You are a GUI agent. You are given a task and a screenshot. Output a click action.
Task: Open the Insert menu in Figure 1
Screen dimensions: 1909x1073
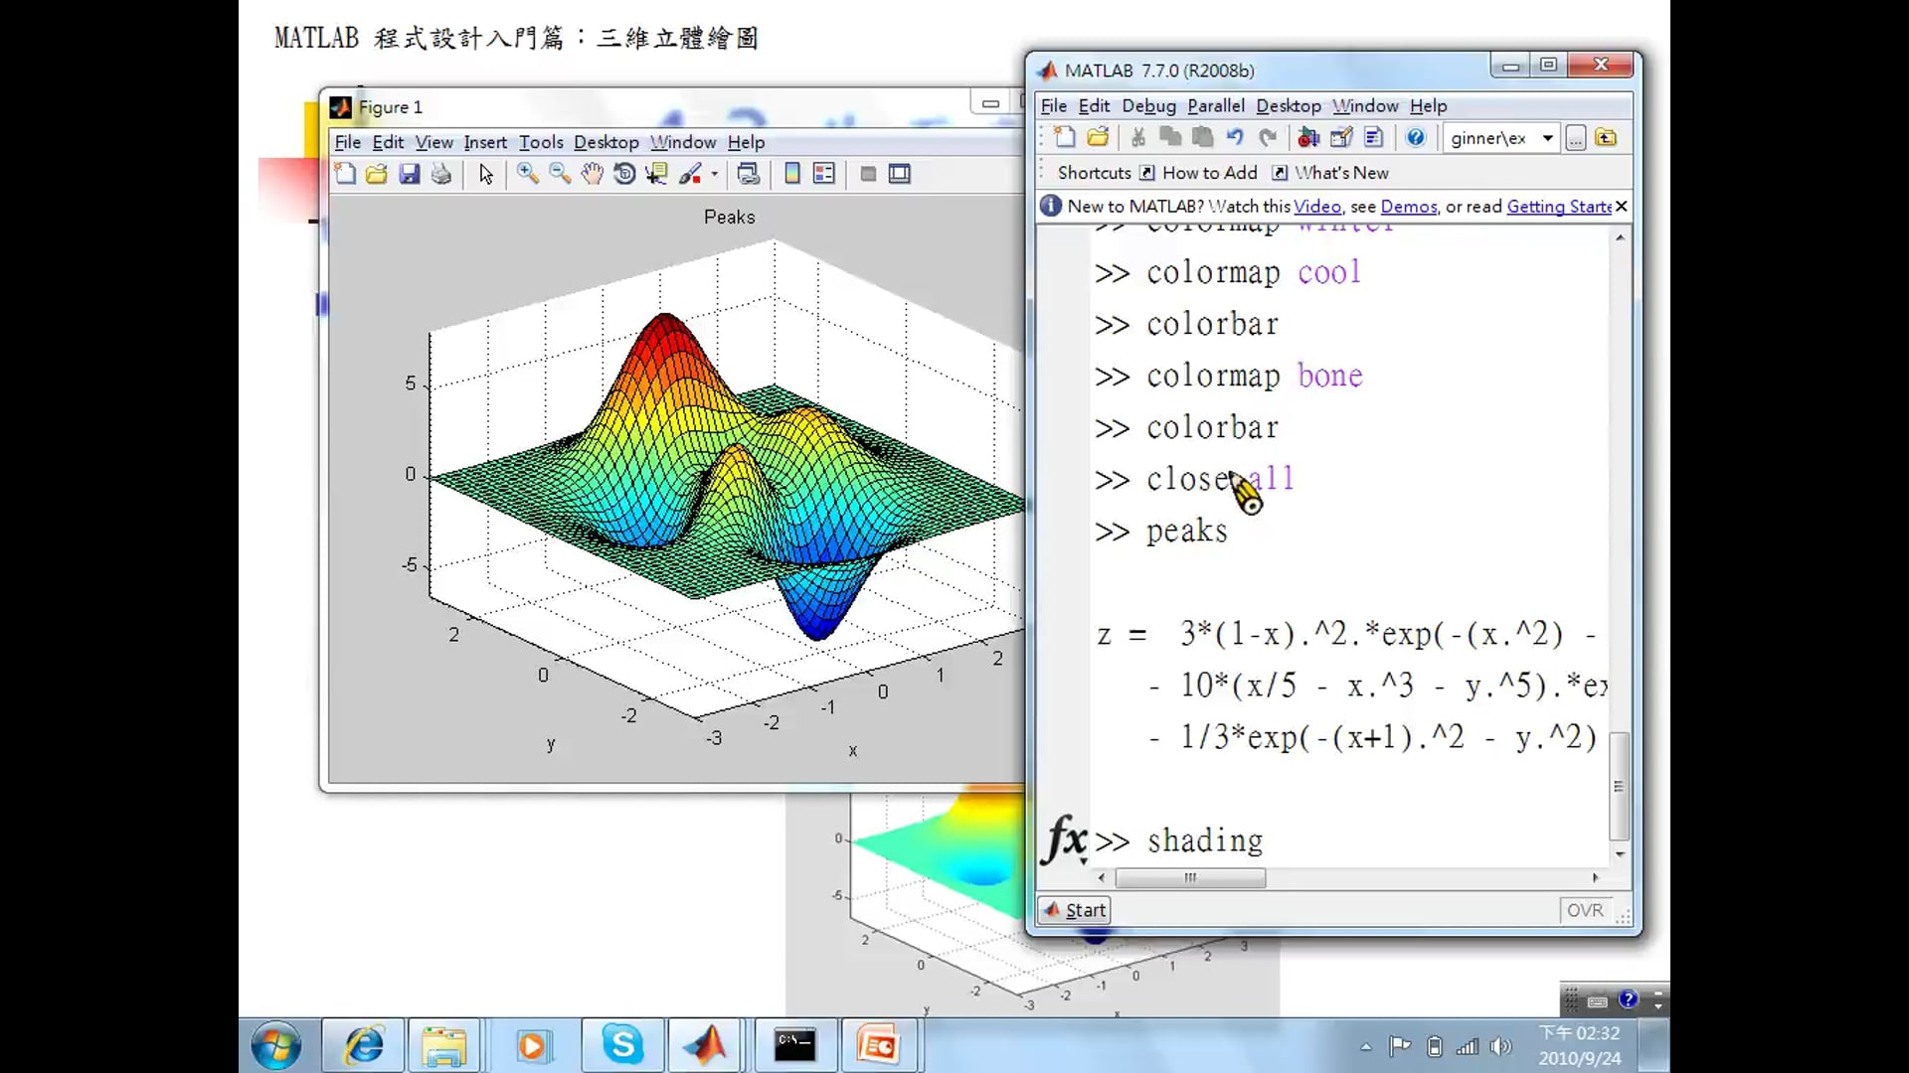click(484, 142)
